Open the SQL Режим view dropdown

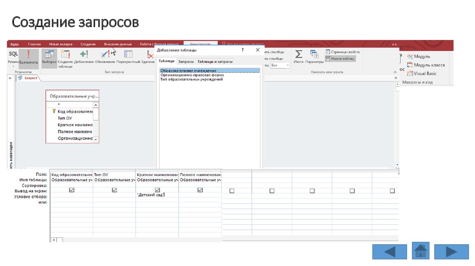13,64
